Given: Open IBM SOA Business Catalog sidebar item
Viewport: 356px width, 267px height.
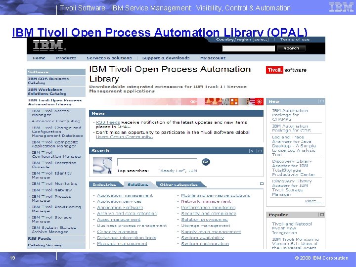Looking at the screenshot, I should (x=56, y=81).
